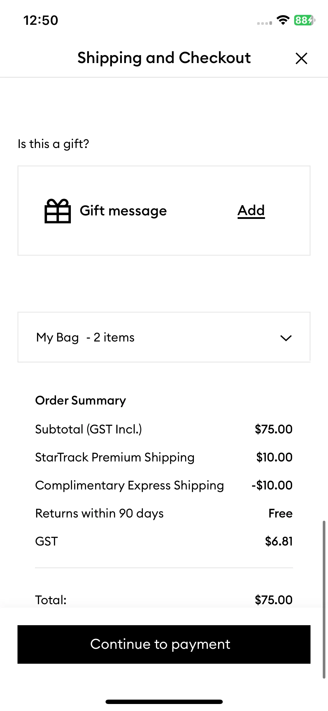Select the Gift message label
Screen dimensions: 328x711
click(123, 211)
